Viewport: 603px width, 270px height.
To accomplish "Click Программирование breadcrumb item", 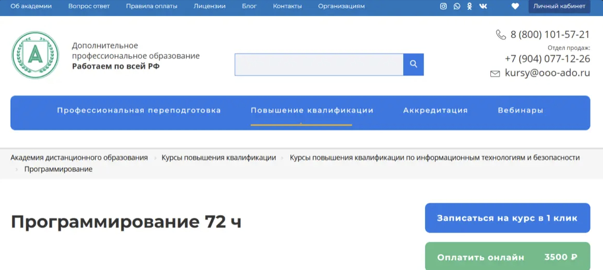I will pyautogui.click(x=59, y=169).
